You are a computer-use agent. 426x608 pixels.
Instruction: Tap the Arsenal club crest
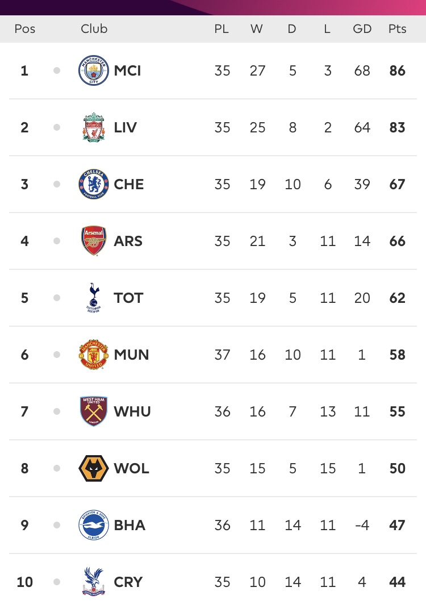(x=93, y=241)
